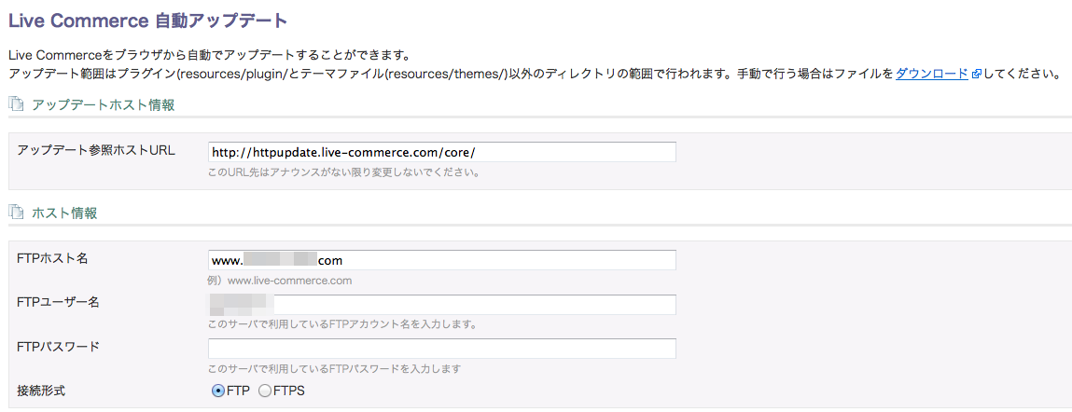Click the 接続形式 label
The image size is (1072, 412).
coord(42,391)
